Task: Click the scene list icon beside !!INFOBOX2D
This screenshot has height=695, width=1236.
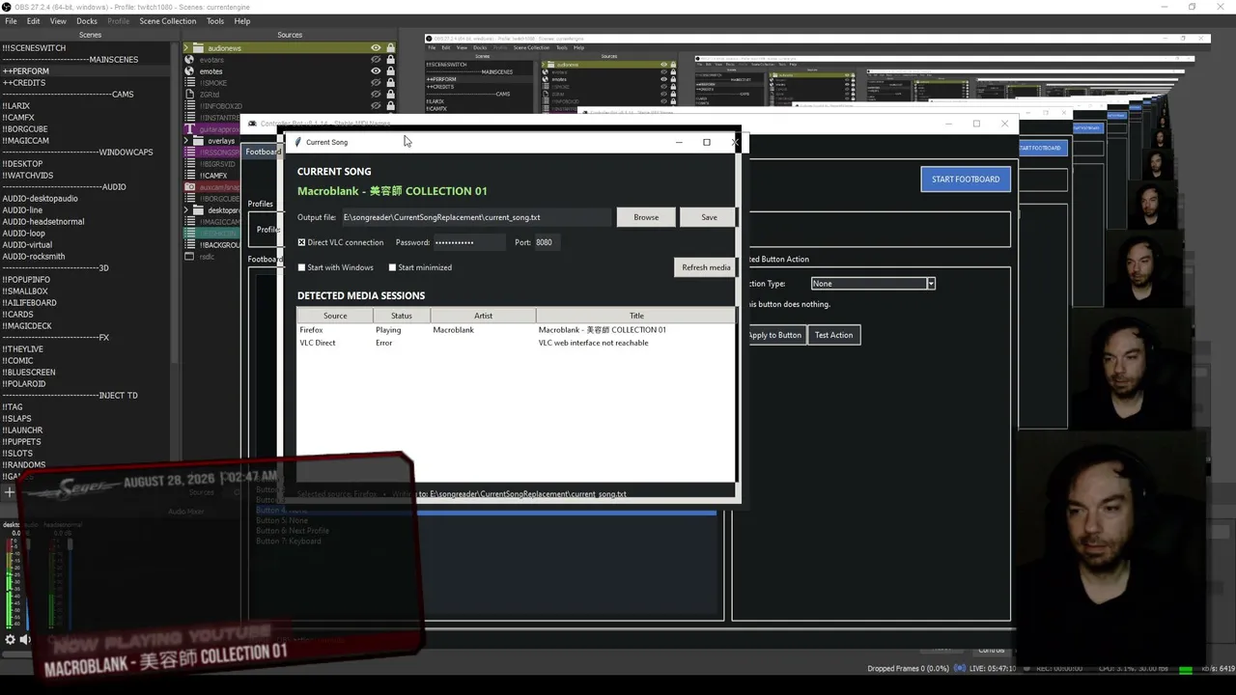Action: coord(189,106)
